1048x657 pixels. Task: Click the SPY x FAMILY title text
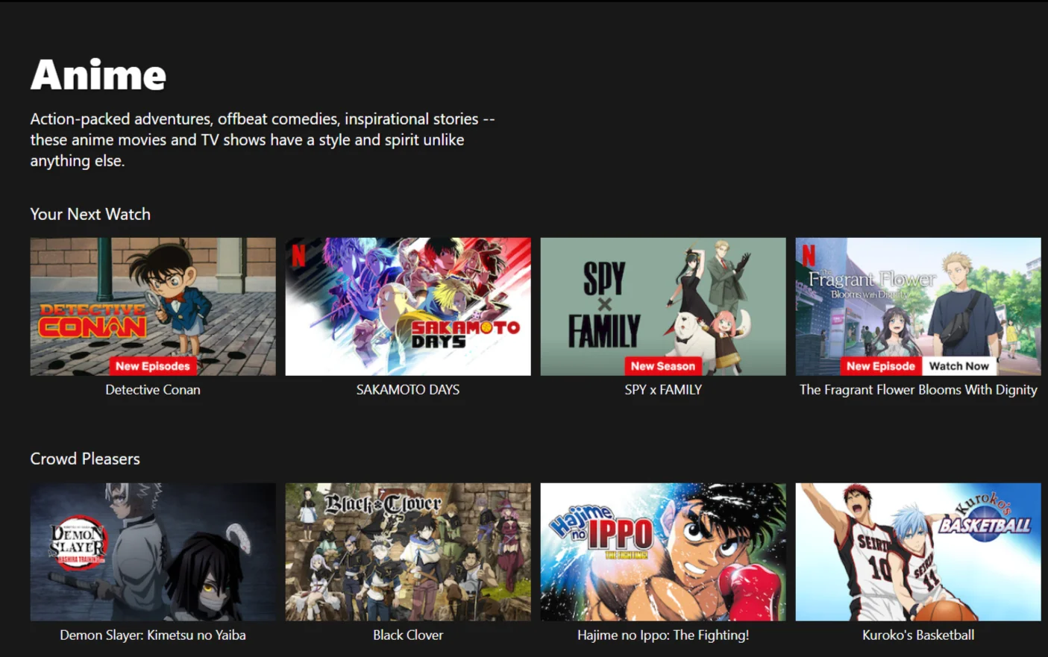point(662,390)
